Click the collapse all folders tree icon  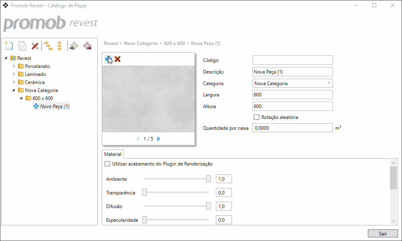tap(59, 46)
